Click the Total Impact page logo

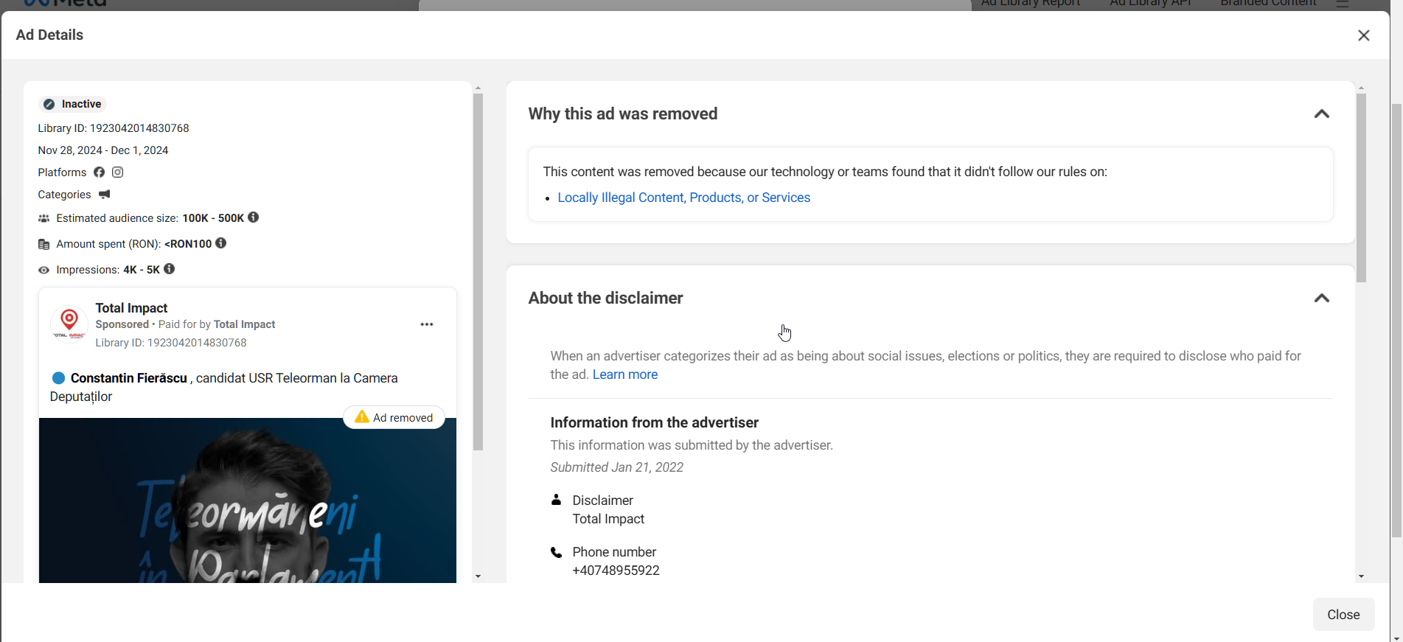(69, 324)
